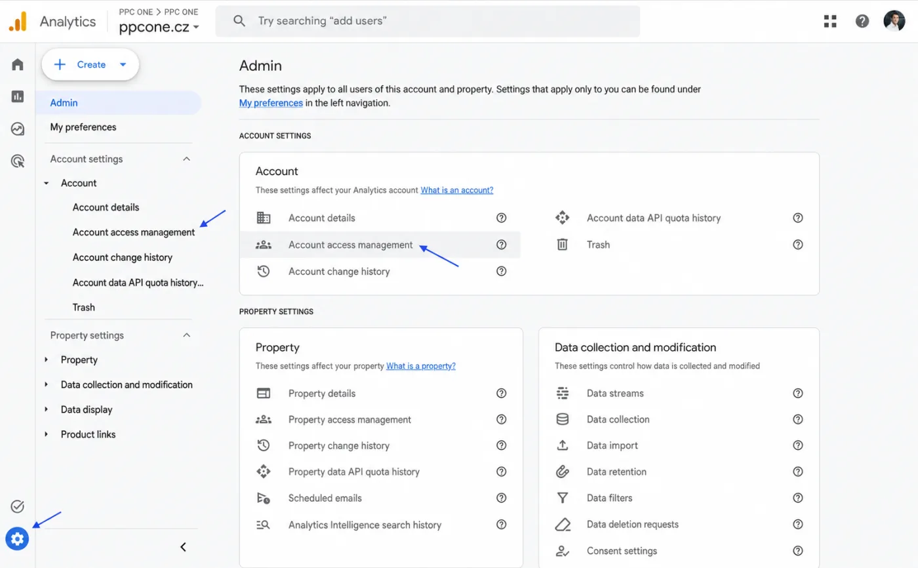Click help icon beside Account change history

[x=502, y=271]
